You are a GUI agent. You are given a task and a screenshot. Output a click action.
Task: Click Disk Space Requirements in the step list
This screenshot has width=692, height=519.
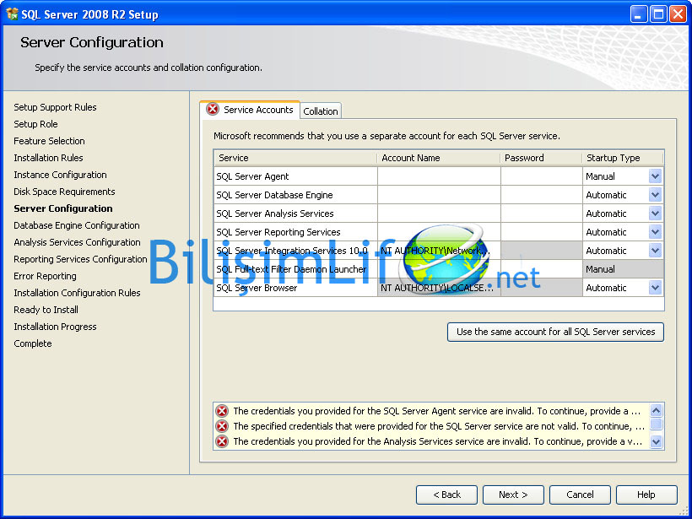click(x=64, y=192)
